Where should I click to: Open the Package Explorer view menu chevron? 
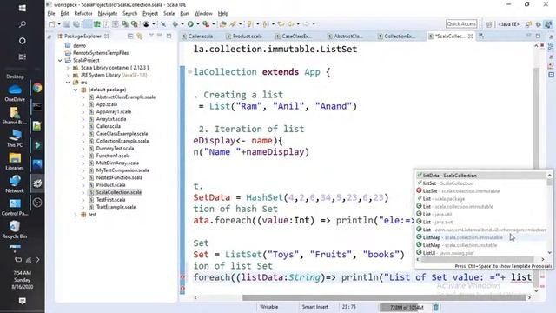coord(152,36)
